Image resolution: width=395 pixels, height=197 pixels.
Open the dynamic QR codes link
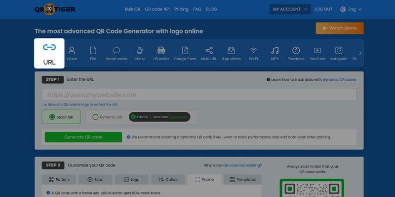339,79
